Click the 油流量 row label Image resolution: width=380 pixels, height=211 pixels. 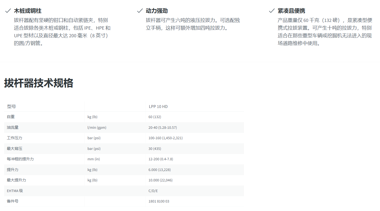pyautogui.click(x=13, y=128)
